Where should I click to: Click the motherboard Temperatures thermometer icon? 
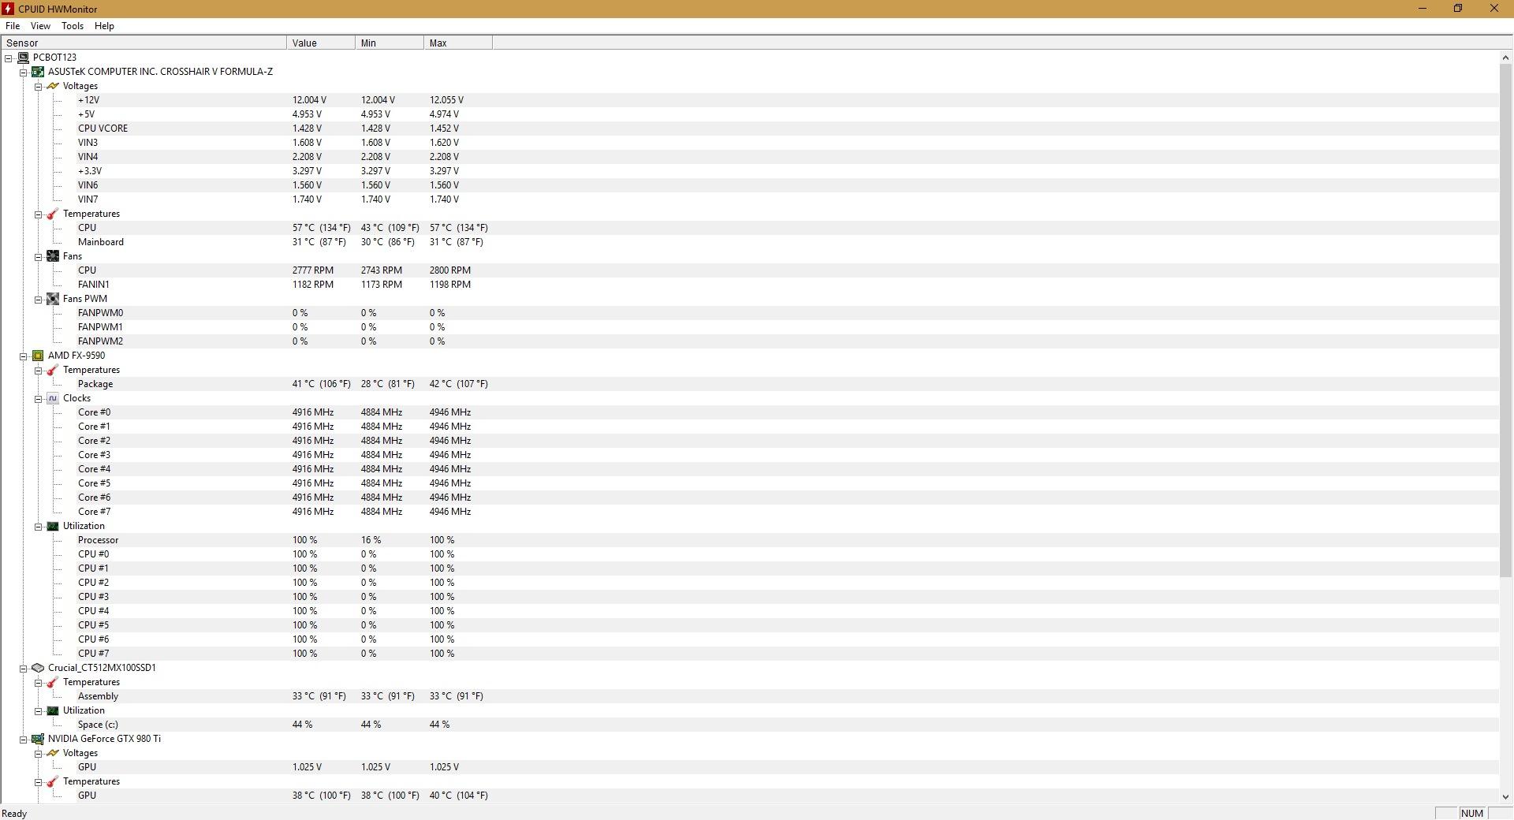[53, 214]
